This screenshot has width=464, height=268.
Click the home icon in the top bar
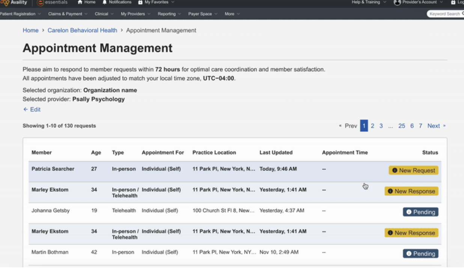[x=80, y=2]
